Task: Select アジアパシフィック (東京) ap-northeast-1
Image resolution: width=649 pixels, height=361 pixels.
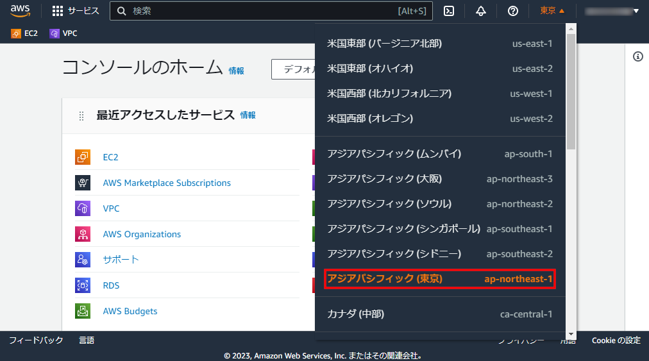Action: click(x=440, y=279)
